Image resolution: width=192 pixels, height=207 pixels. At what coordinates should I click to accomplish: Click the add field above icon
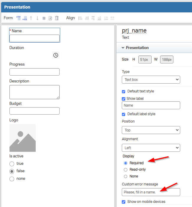[18, 18]
